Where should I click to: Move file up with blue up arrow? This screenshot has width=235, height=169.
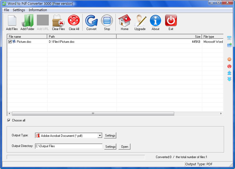(229, 73)
